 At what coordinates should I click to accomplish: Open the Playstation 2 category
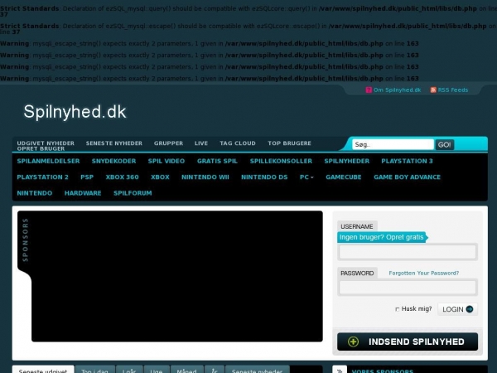click(43, 177)
